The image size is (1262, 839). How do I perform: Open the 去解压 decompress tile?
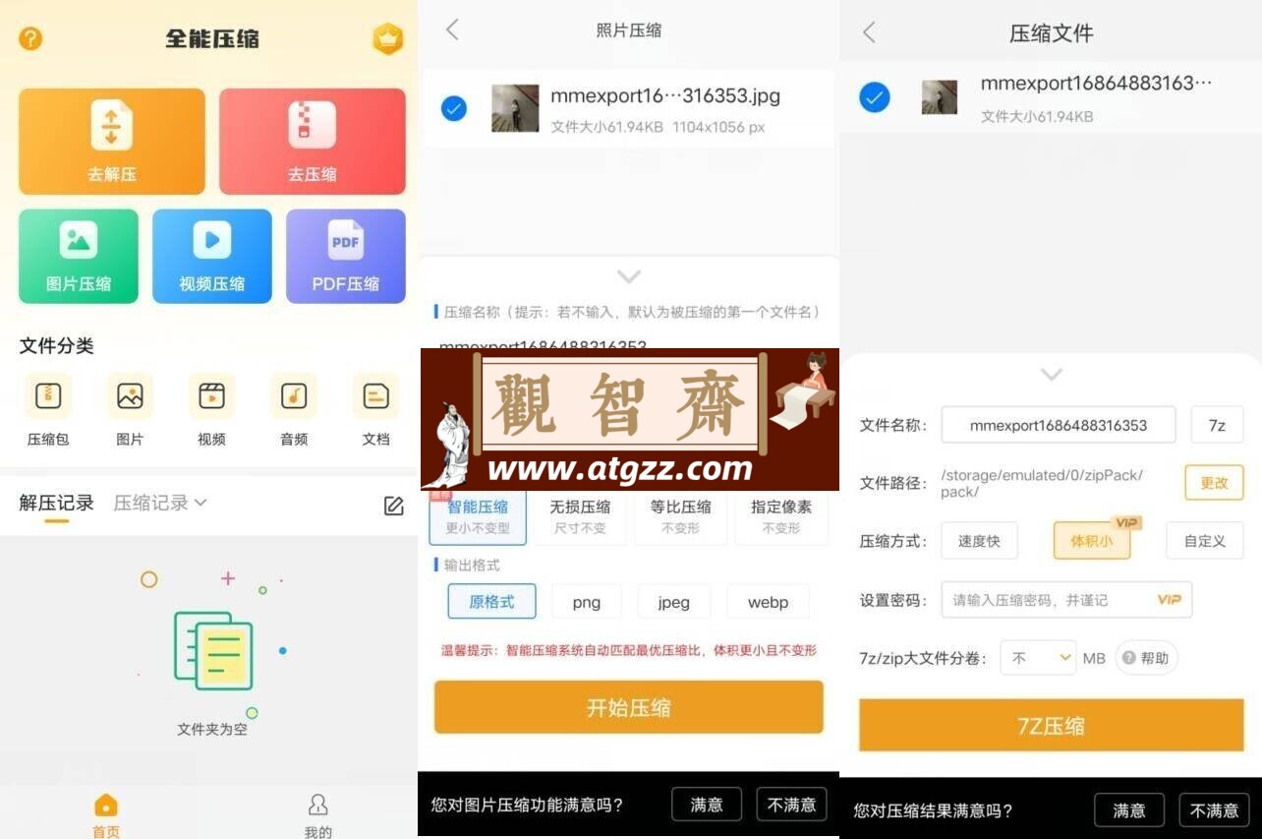112,142
